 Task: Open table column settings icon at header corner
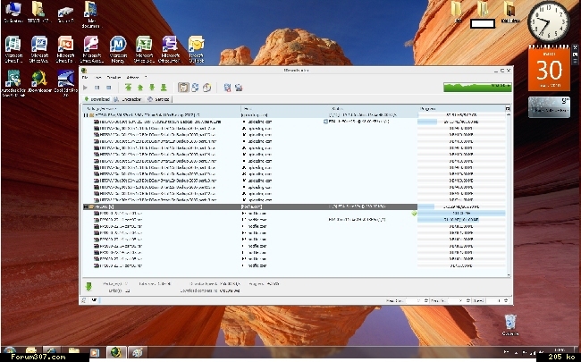(508, 108)
